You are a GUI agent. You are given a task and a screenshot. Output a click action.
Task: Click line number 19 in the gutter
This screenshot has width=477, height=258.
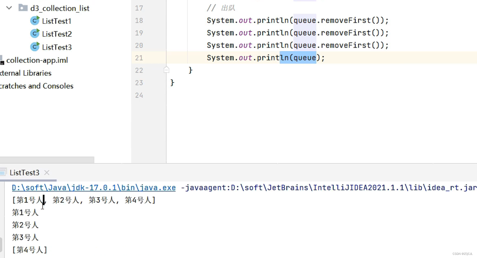point(139,33)
